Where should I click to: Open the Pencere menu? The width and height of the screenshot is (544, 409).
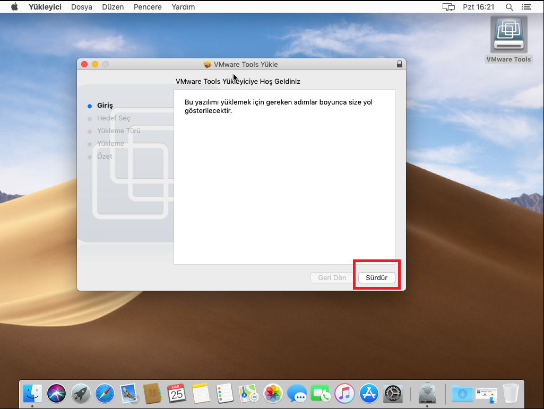tap(148, 7)
